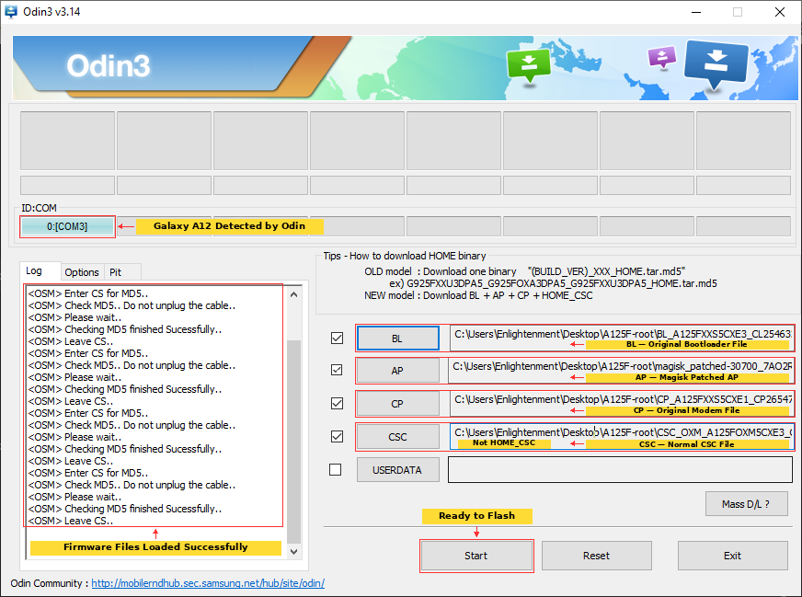
Task: Click the AP file browse button
Action: click(398, 371)
